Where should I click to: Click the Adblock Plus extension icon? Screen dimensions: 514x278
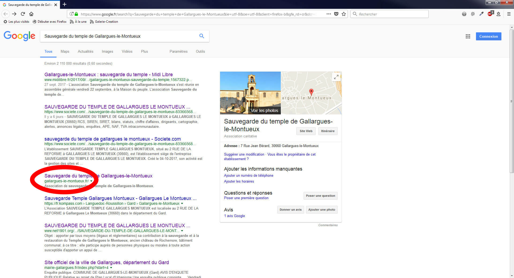tap(490, 14)
